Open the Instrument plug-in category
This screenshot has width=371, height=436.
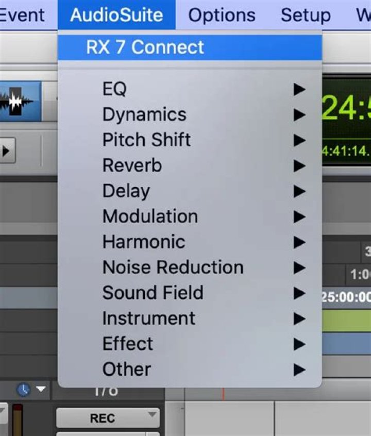click(x=190, y=318)
